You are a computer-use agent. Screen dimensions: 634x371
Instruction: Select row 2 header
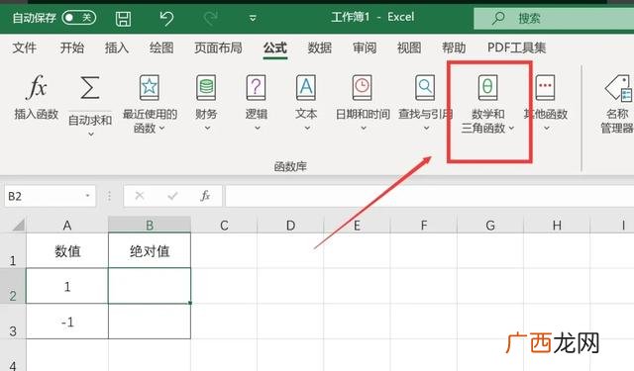(13, 286)
